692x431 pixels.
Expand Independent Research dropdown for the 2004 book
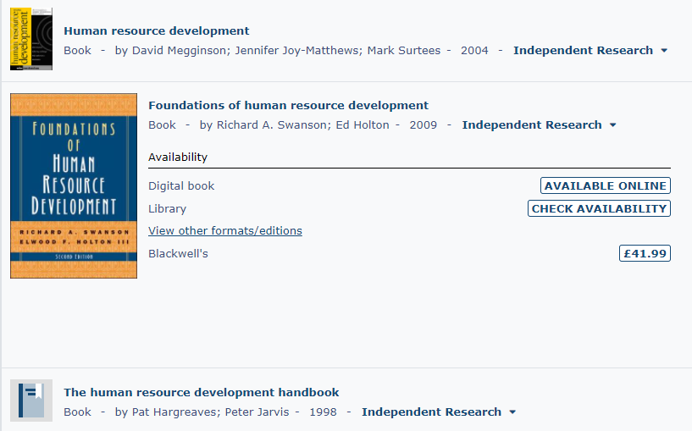(x=590, y=51)
